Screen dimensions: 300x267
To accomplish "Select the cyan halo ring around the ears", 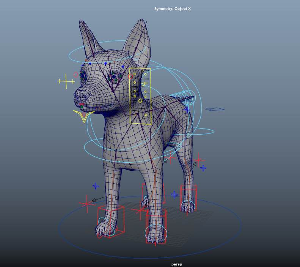I will click(107, 52).
